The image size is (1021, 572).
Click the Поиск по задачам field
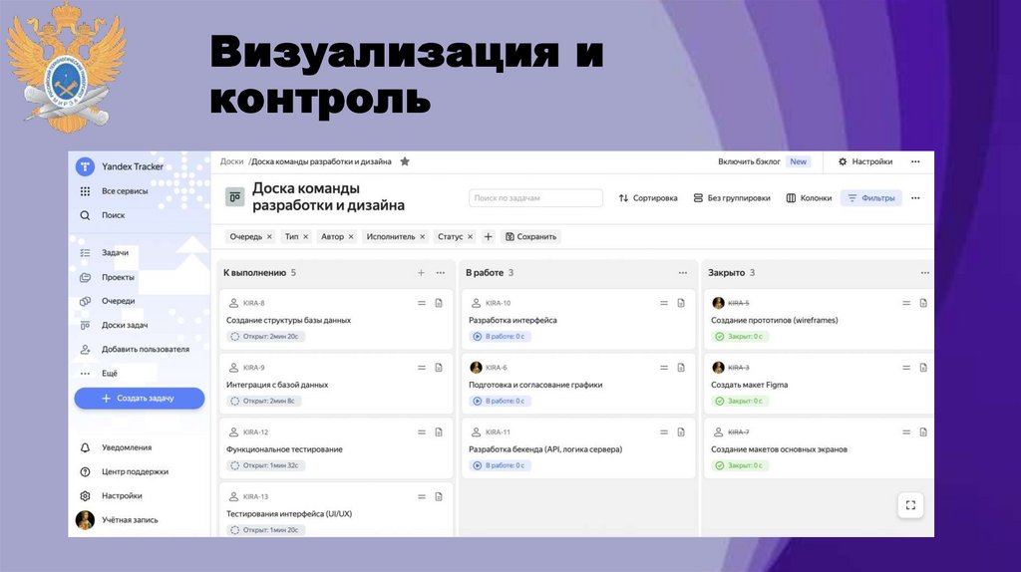pyautogui.click(x=535, y=198)
